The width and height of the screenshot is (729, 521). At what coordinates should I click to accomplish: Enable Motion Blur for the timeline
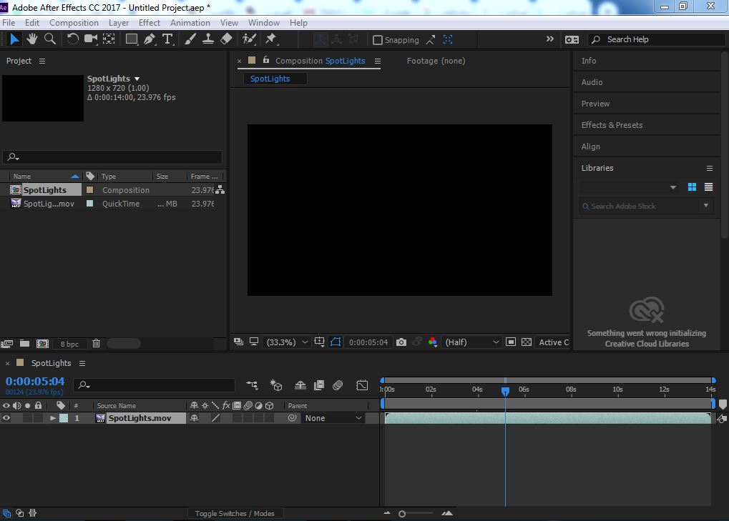point(338,385)
